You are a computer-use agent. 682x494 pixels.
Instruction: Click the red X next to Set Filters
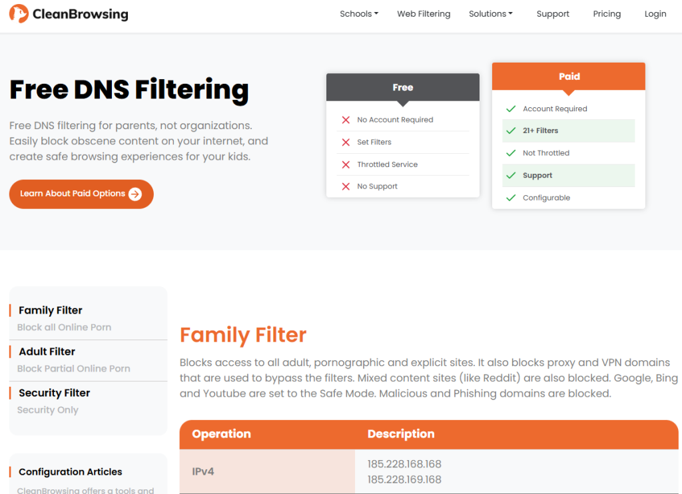345,142
